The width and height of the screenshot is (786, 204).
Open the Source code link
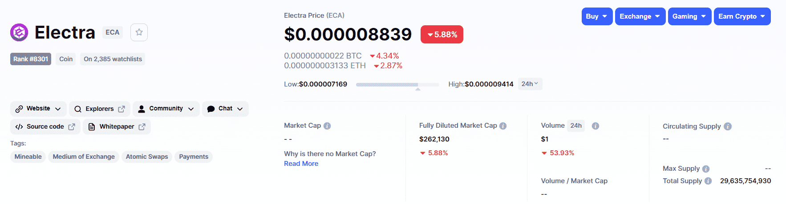pyautogui.click(x=45, y=126)
